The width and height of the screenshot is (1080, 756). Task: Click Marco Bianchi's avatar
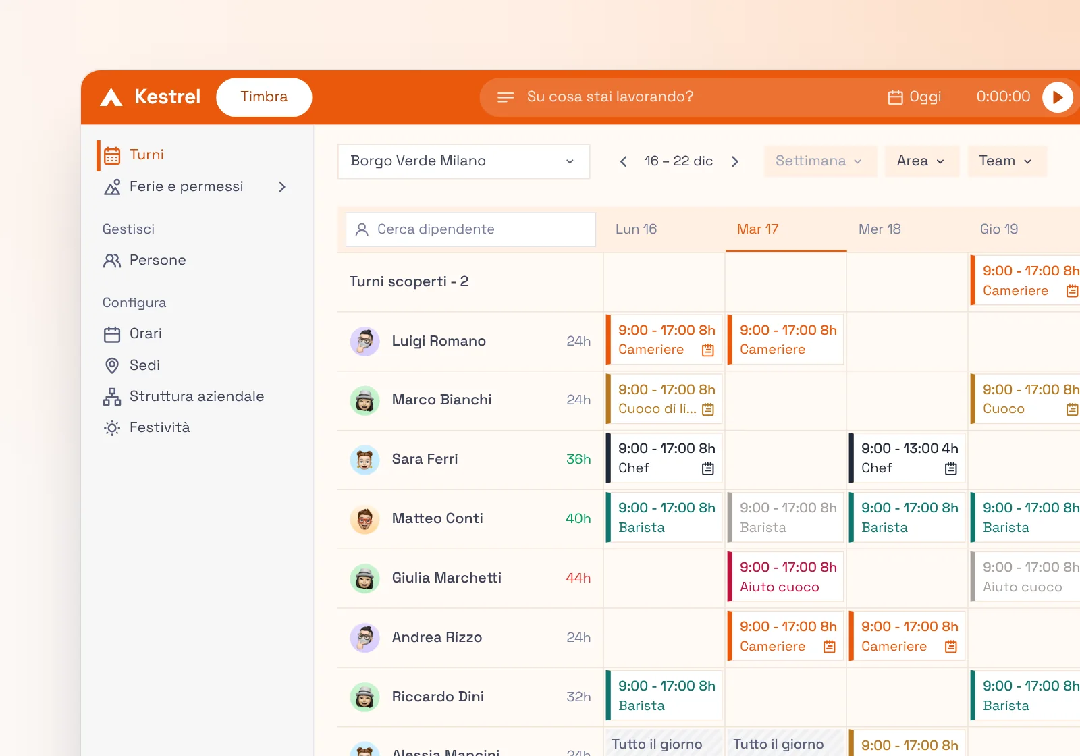tap(364, 400)
